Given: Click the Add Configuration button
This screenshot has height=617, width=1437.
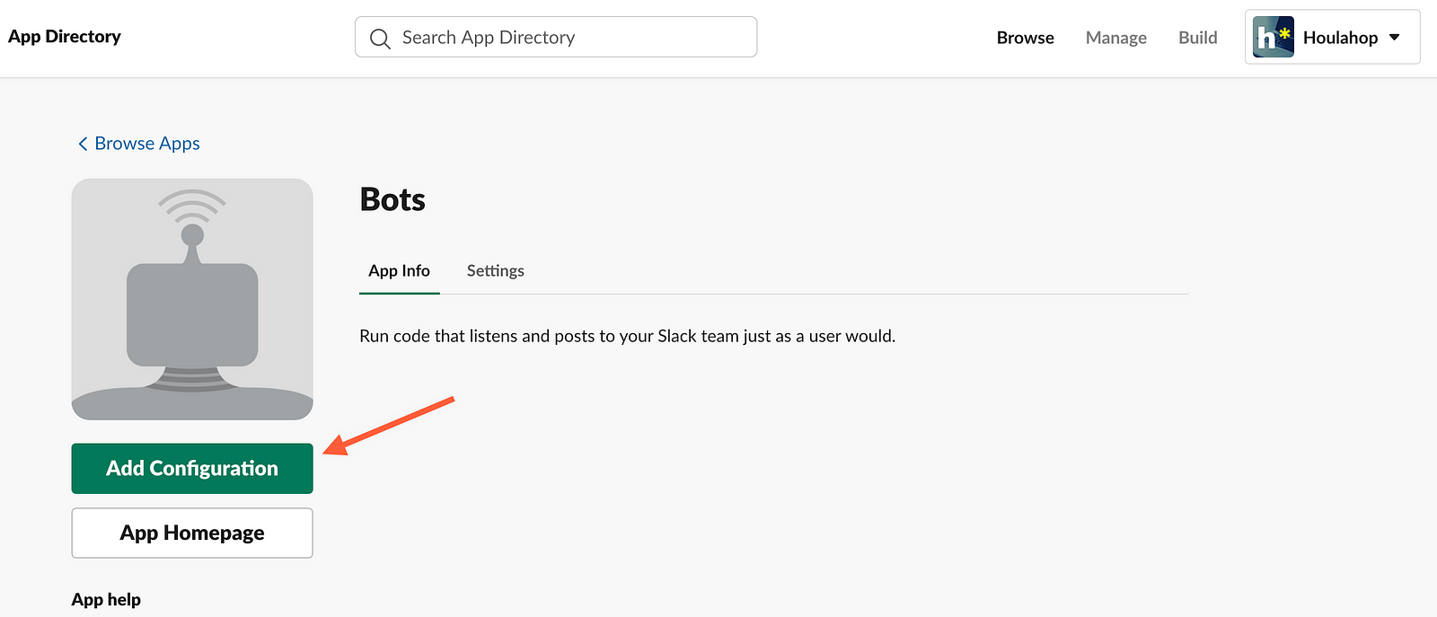Looking at the screenshot, I should point(192,468).
